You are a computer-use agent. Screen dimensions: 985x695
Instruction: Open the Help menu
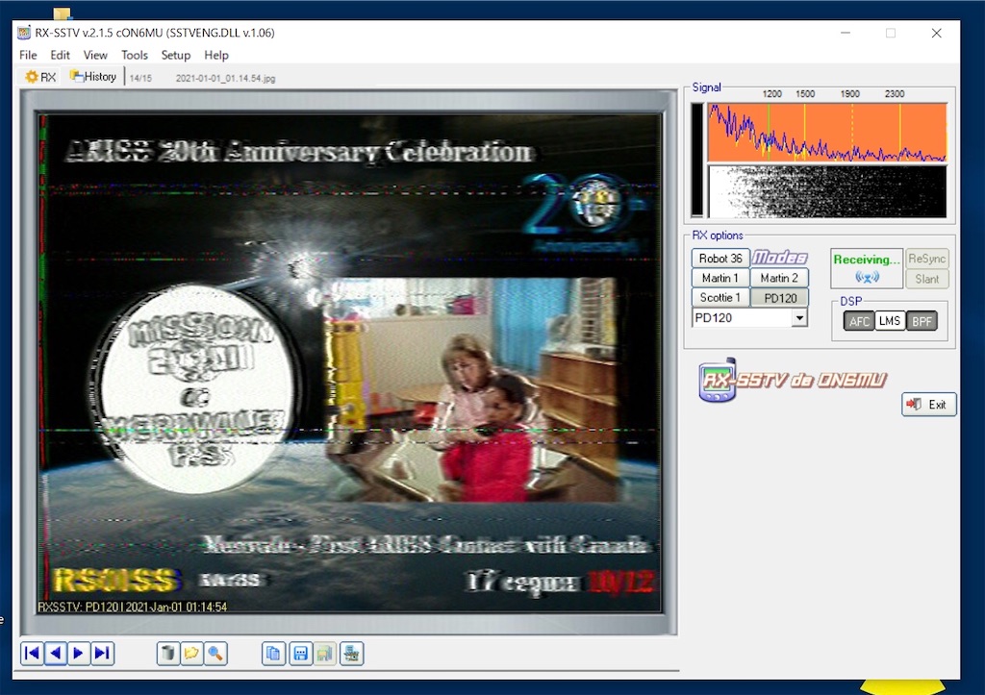tap(216, 55)
